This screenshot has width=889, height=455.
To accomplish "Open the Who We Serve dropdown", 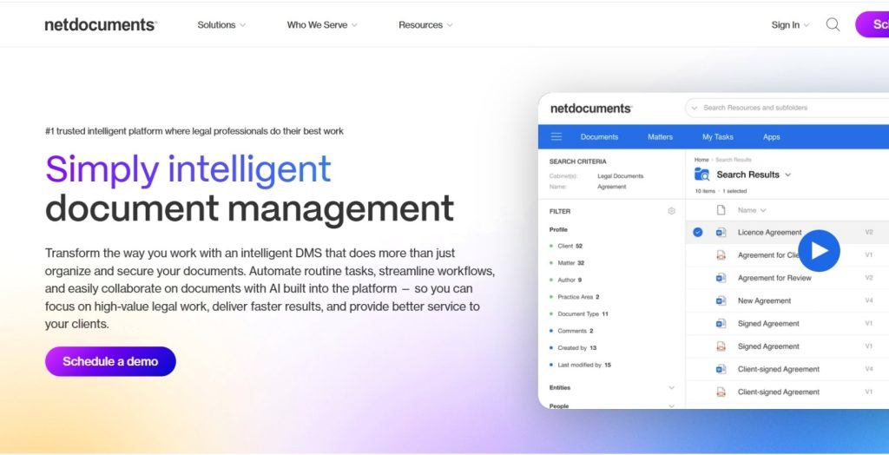I will (322, 25).
